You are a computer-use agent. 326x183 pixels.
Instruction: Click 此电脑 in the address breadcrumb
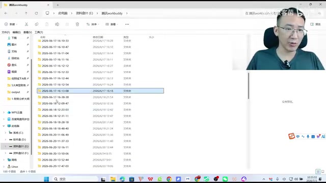coord(63,13)
